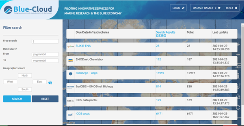Click the EMODnet Chemistry logo icon
Viewport: 244px width, 126px height.
point(70,60)
